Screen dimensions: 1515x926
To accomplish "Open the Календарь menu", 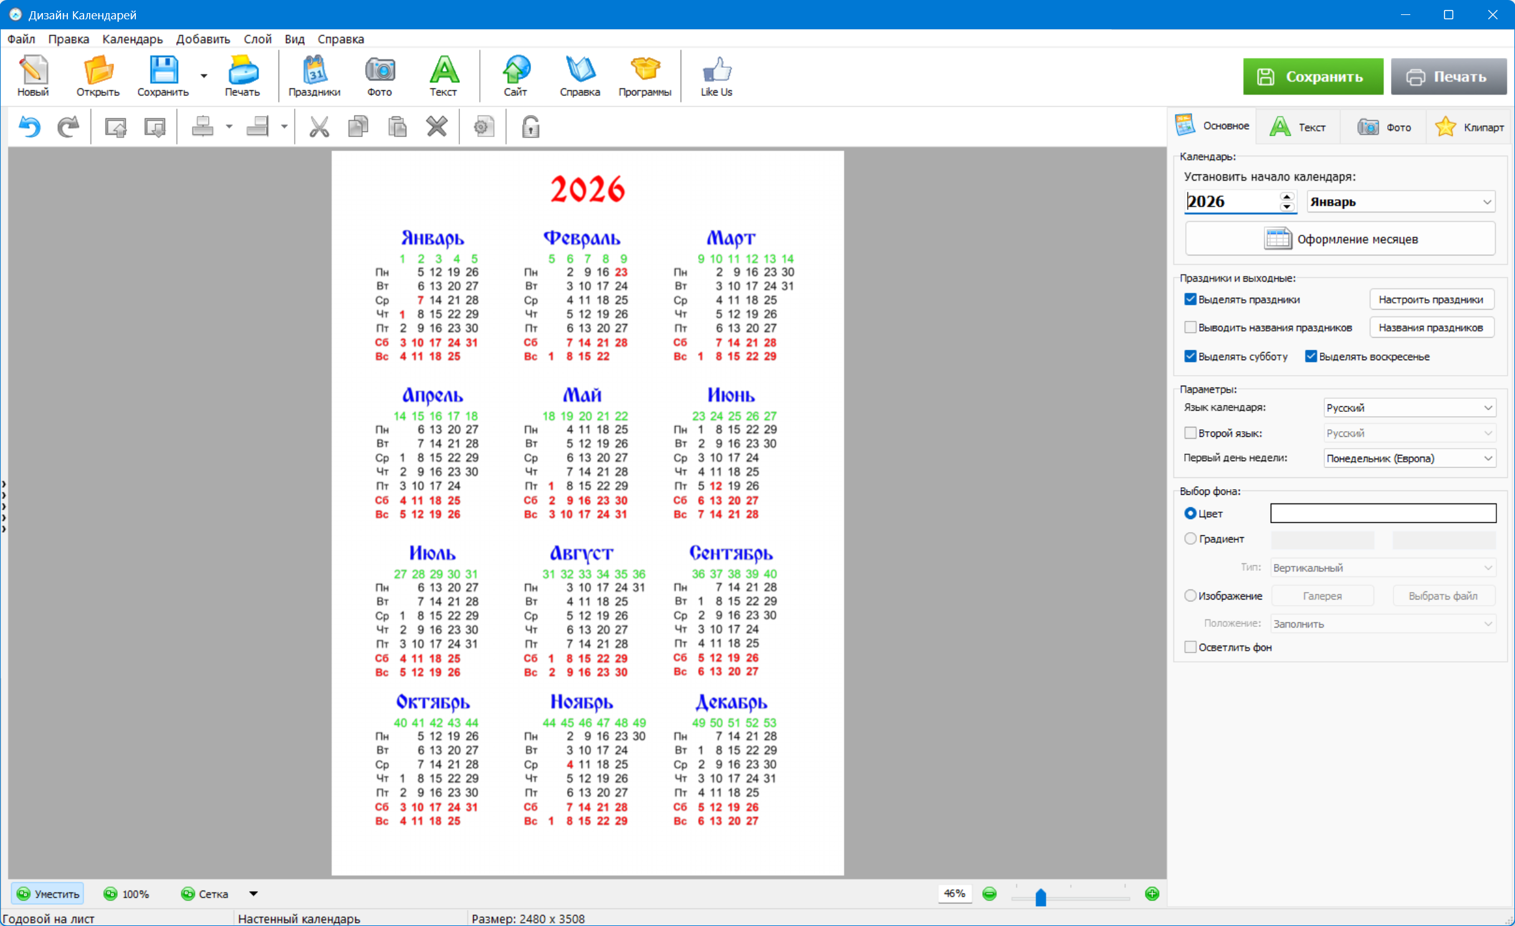I will pyautogui.click(x=132, y=39).
